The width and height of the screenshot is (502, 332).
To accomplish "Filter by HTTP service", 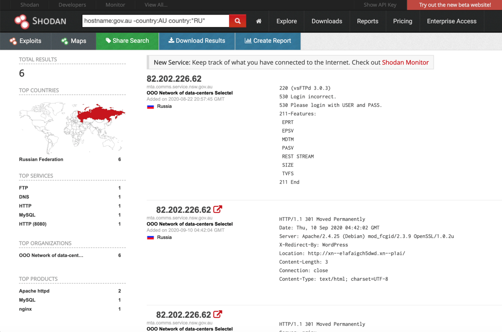I will 25,206.
